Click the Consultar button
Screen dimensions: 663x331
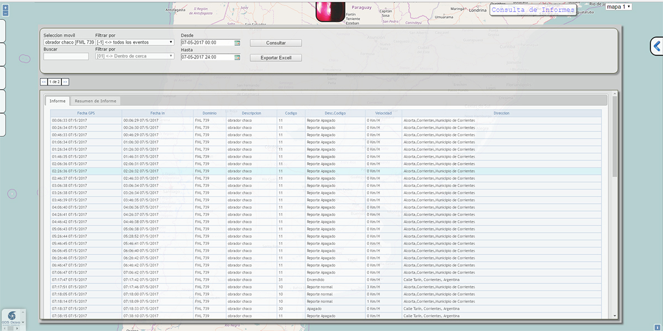click(276, 43)
